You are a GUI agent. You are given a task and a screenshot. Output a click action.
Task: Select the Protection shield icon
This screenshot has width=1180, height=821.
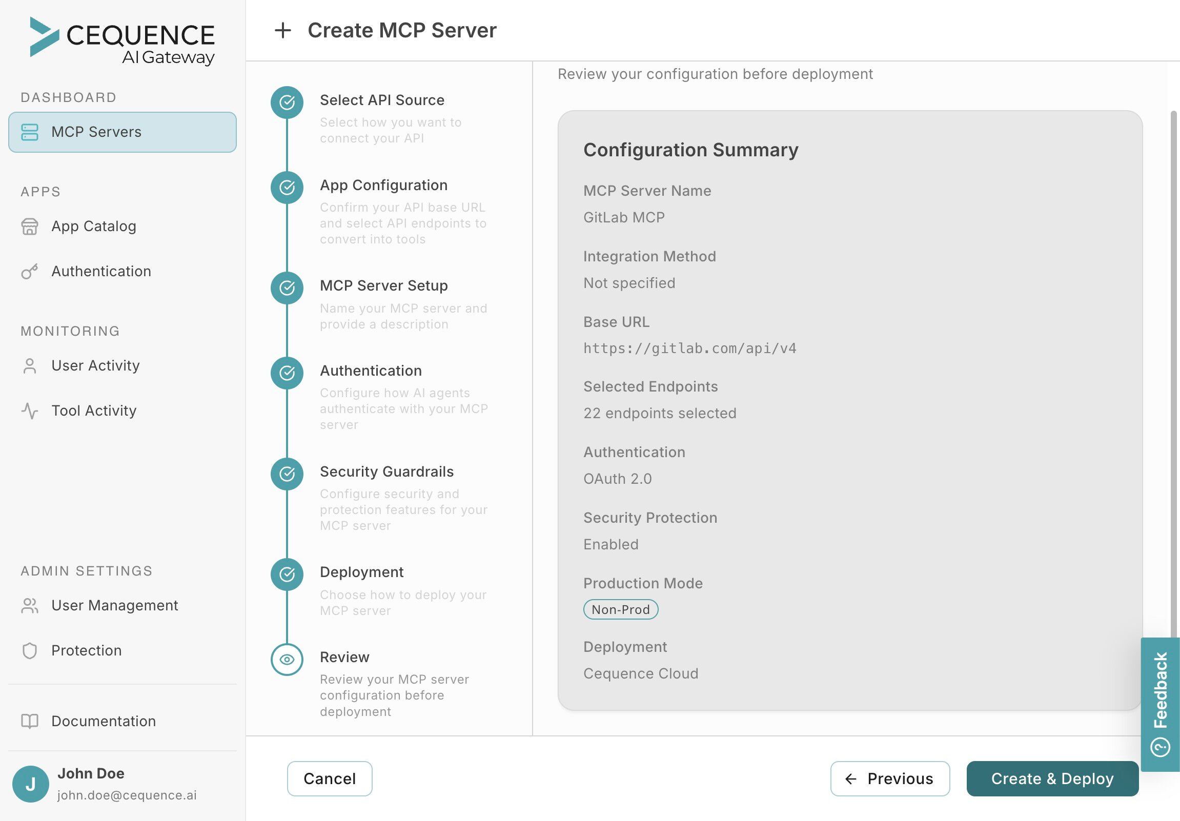(x=30, y=650)
